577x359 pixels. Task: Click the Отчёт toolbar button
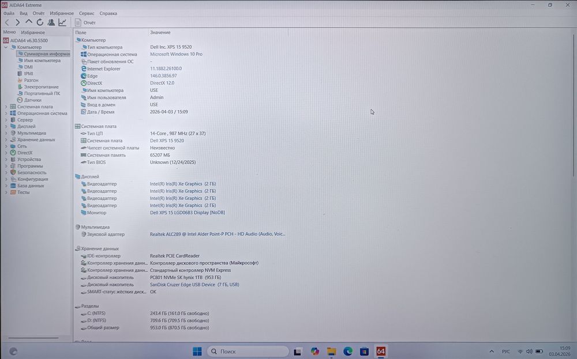tap(85, 23)
